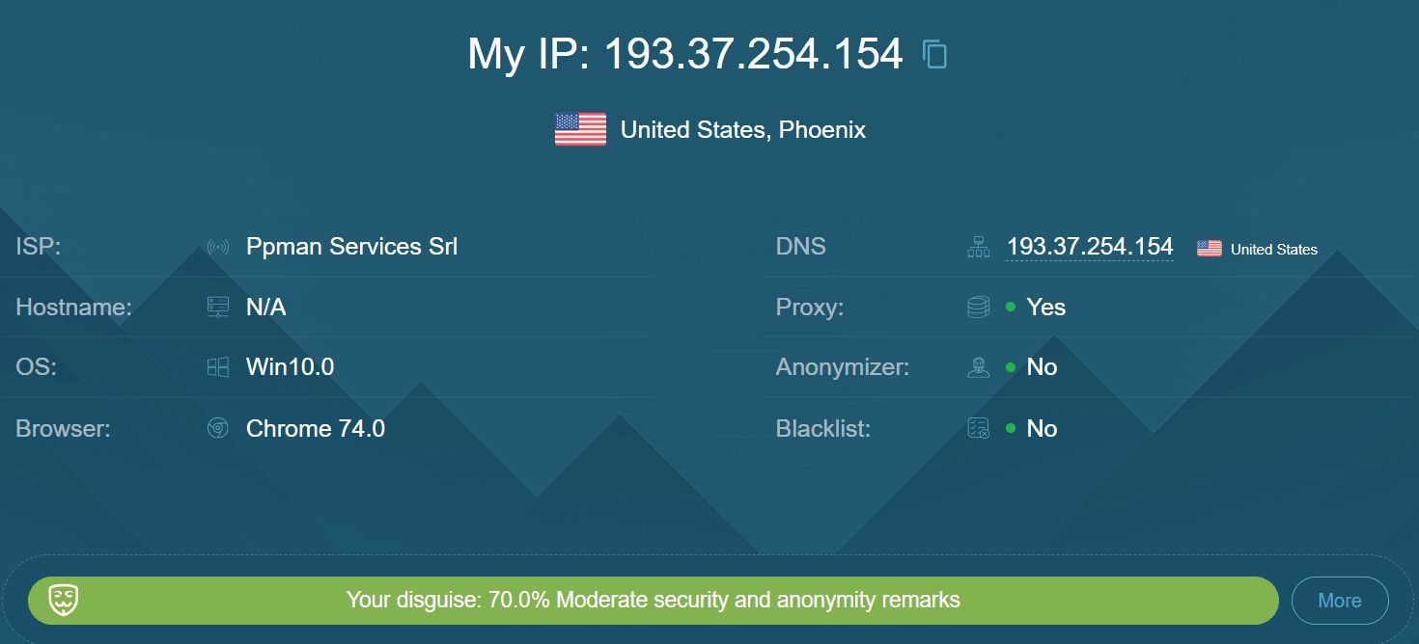Click the ISP signal wave icon
The height and width of the screenshot is (644, 1419).
point(218,248)
